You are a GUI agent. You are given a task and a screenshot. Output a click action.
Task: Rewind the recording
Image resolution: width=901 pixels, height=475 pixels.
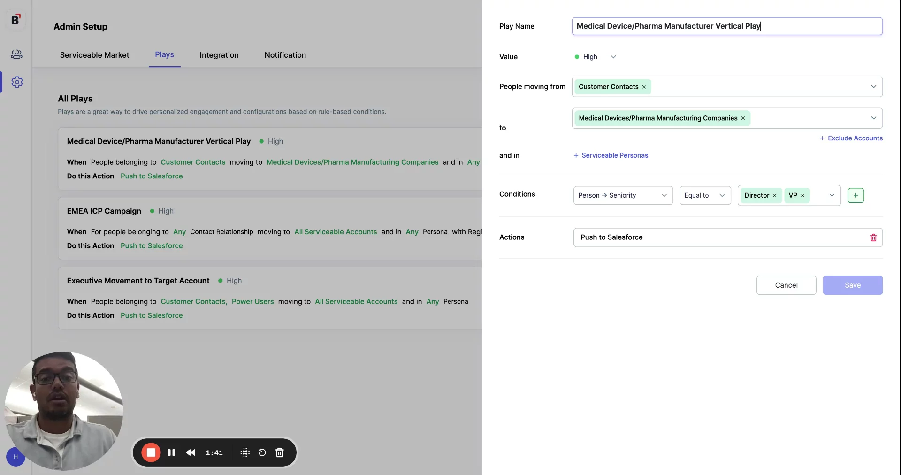pyautogui.click(x=191, y=452)
